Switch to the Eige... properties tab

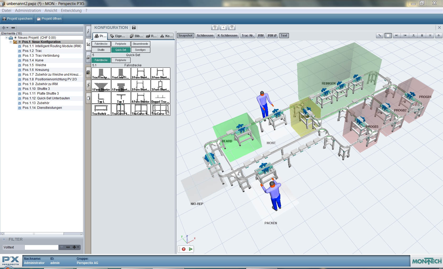118,36
